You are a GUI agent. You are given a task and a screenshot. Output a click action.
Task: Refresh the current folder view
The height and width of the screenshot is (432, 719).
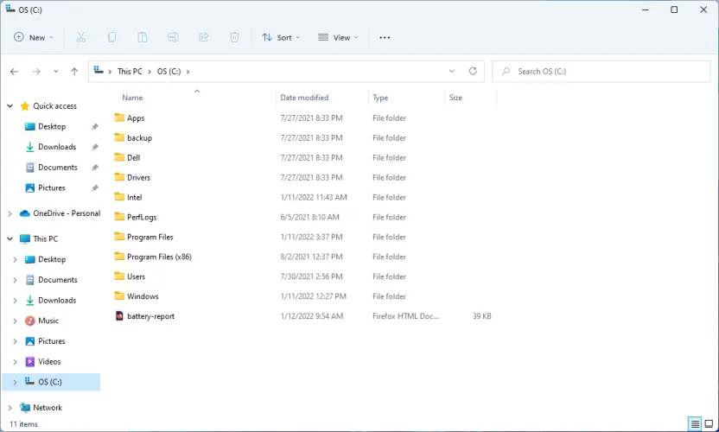point(473,72)
